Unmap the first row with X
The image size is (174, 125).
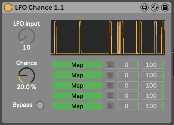coord(110,65)
